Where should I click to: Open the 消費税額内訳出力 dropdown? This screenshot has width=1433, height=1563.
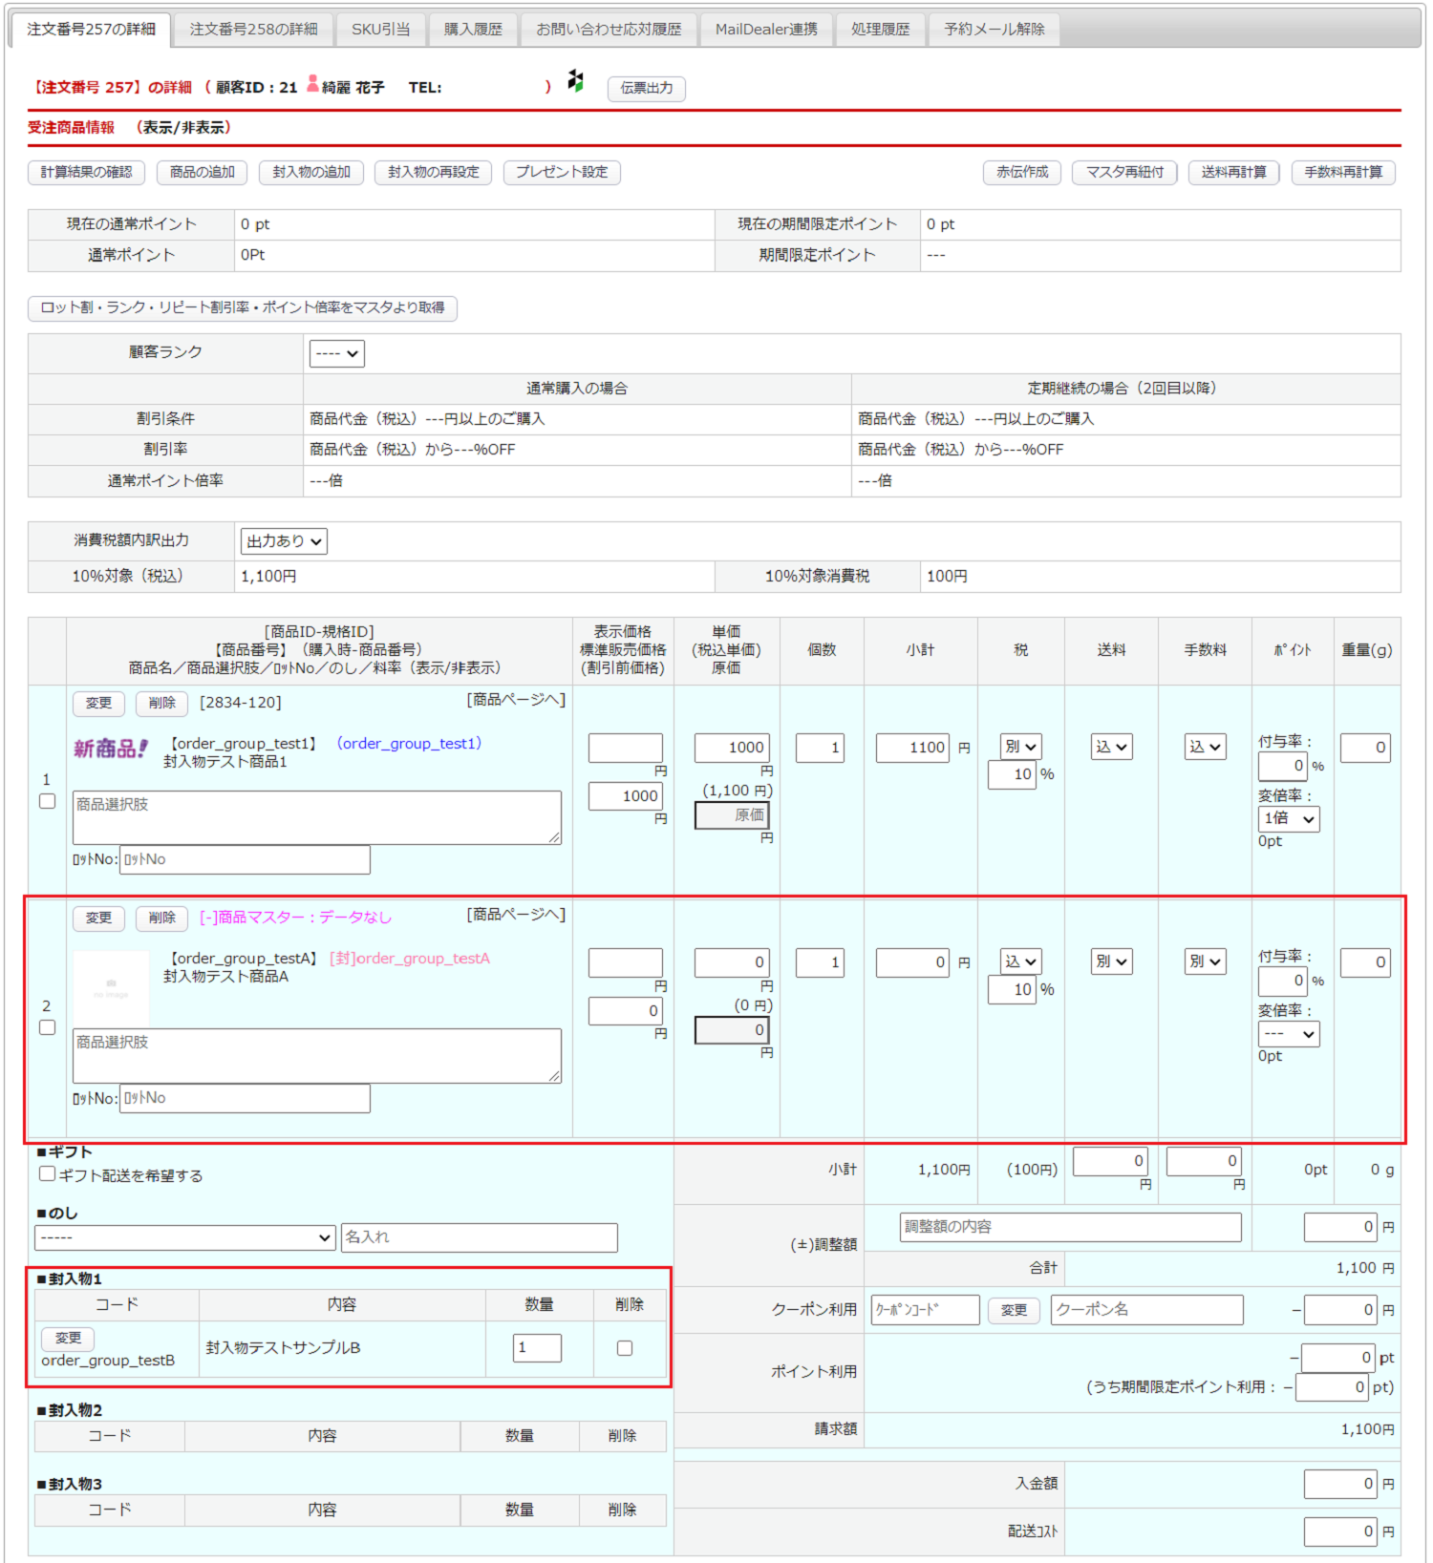tap(284, 541)
